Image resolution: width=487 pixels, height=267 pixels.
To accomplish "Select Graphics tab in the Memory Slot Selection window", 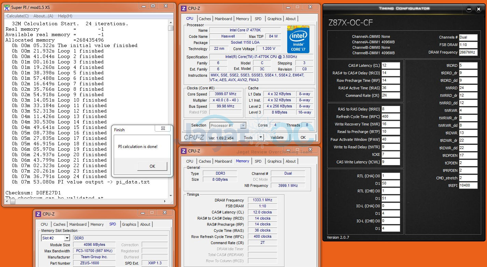I will (x=129, y=224).
